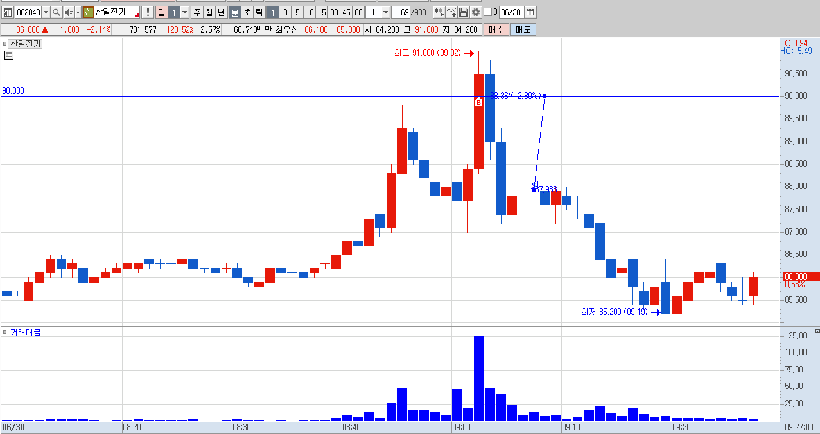Click the 최저 85,200 (09:19) low label

point(615,312)
